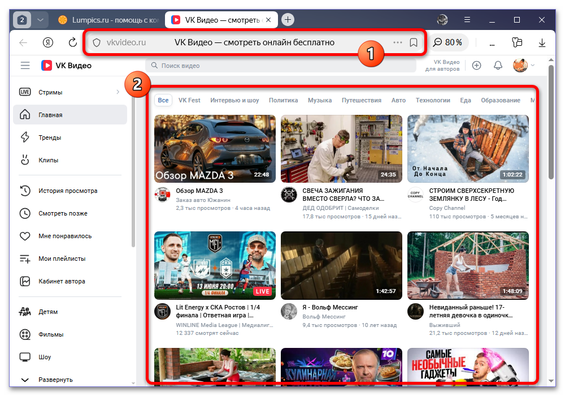The image size is (565, 396).
Task: Open the browser hamburger menu
Action: click(x=467, y=20)
